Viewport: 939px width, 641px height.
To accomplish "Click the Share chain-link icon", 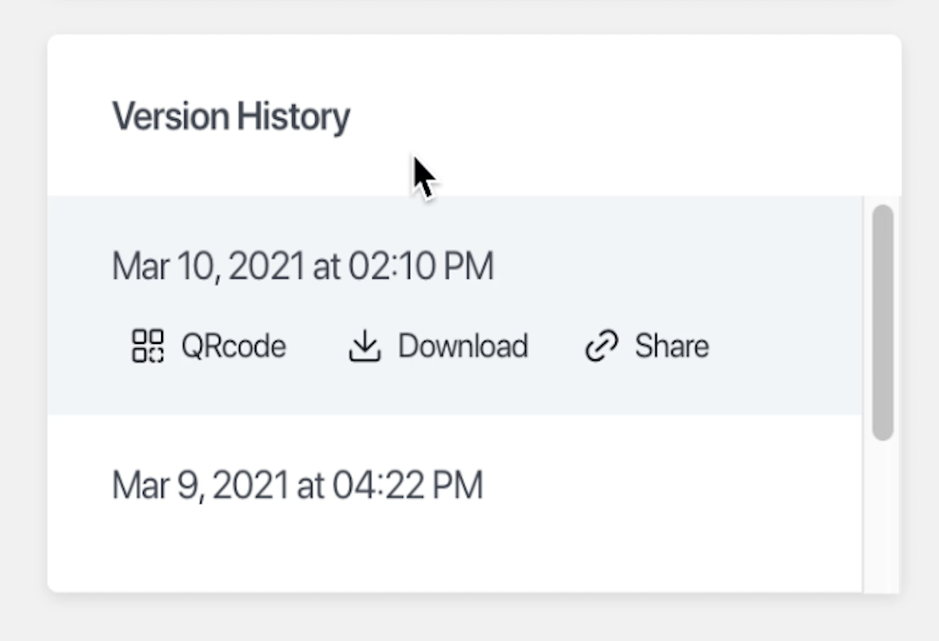I will pyautogui.click(x=602, y=346).
